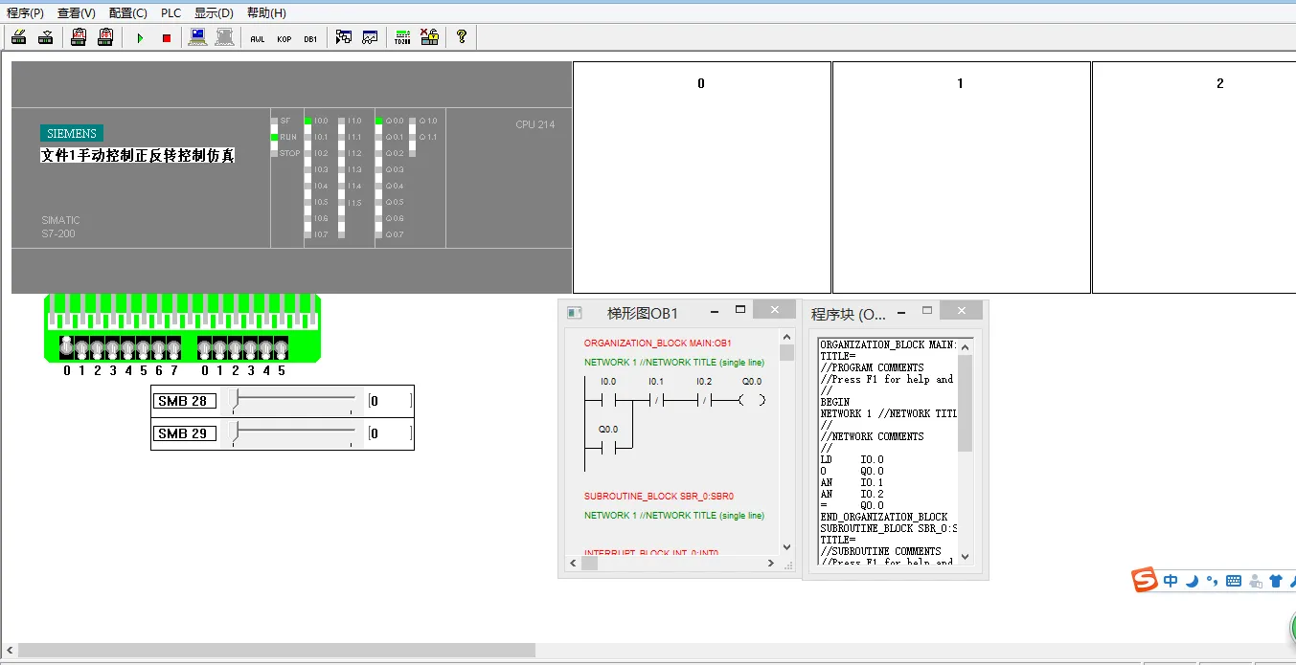Screen dimensions: 1296x665
Task: Click the SMB 28 value field
Action: [390, 401]
